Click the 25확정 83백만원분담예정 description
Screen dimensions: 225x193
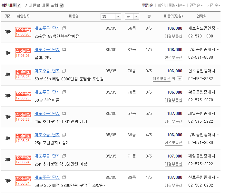coord(57,36)
